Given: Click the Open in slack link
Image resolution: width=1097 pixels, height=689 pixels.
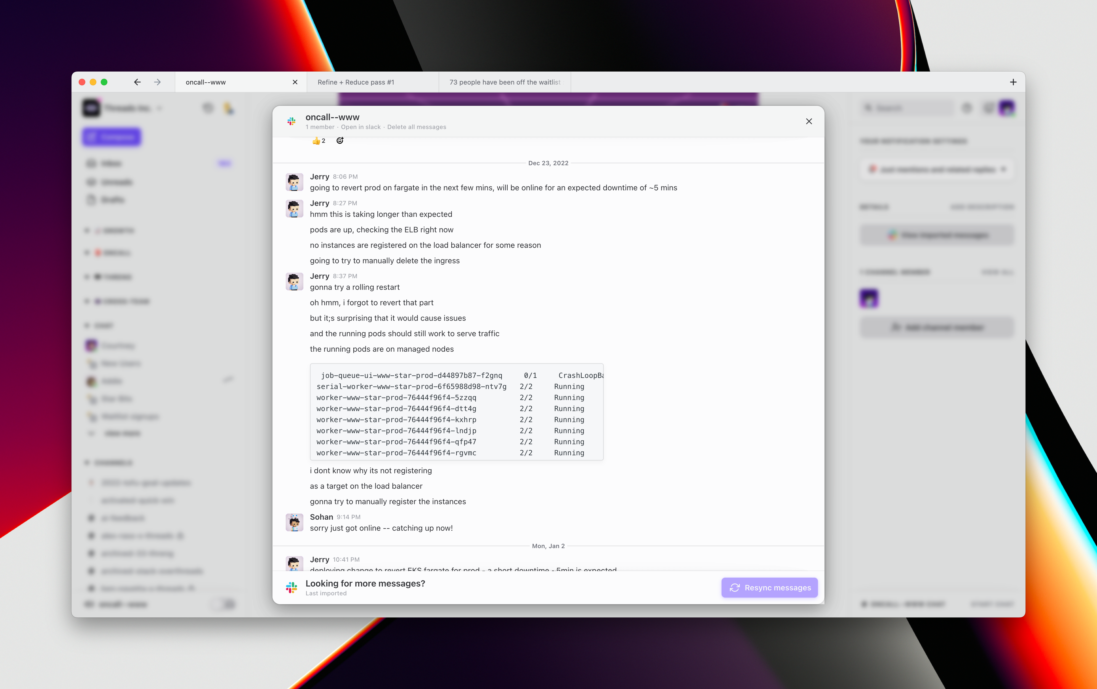Looking at the screenshot, I should (x=361, y=127).
